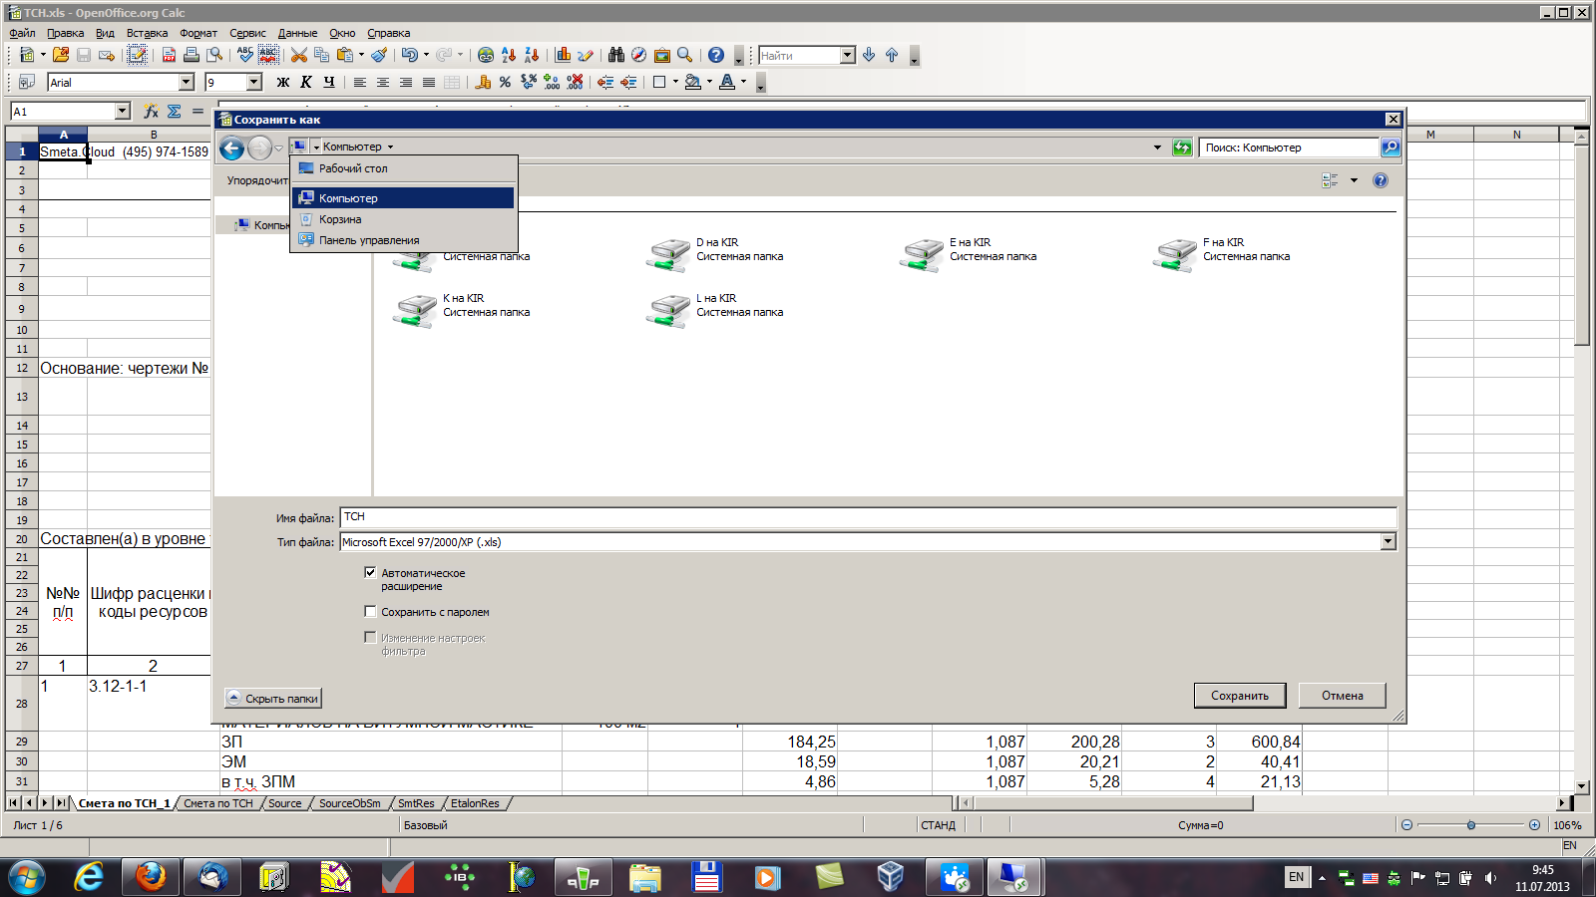Viewport: 1596px width, 897px height.
Task: Enable the Сохранить с паролем checkbox
Action: click(x=370, y=611)
